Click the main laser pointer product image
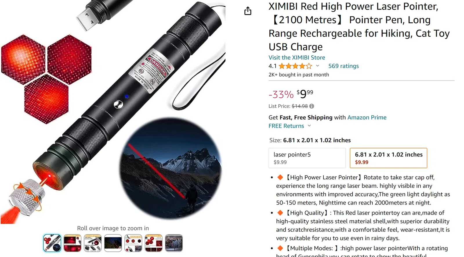Image resolution: width=464 pixels, height=257 pixels. pos(113,112)
